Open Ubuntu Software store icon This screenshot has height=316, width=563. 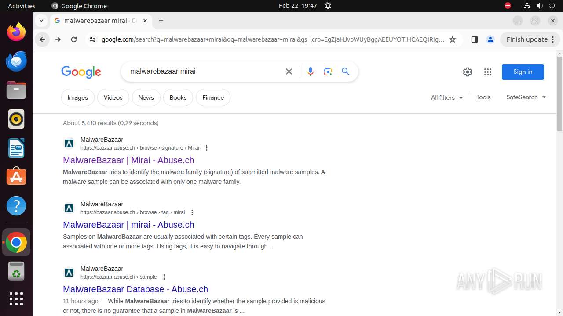16,177
